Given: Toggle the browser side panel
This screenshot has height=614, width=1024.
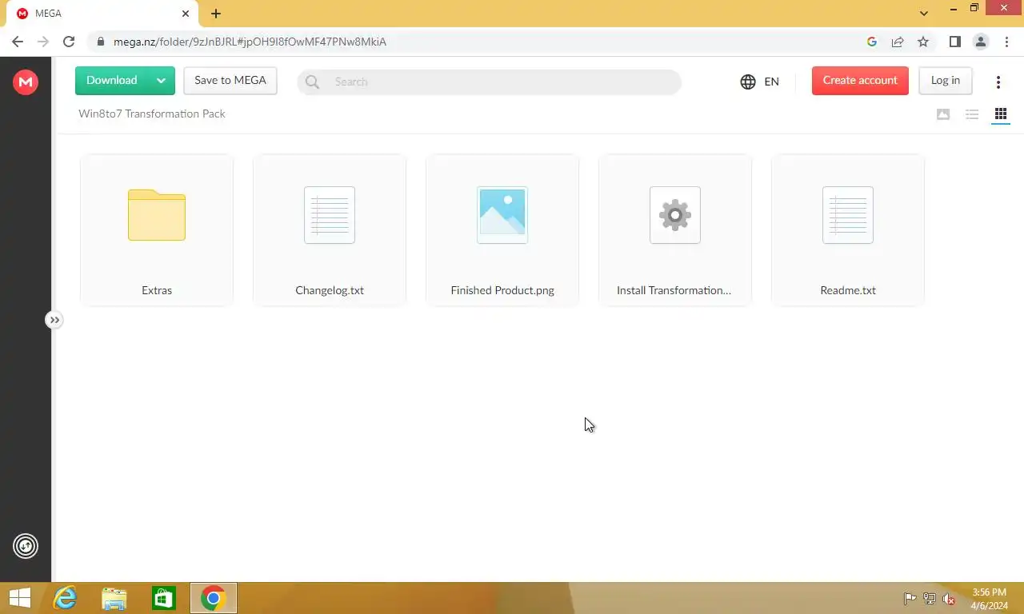Looking at the screenshot, I should 954,42.
